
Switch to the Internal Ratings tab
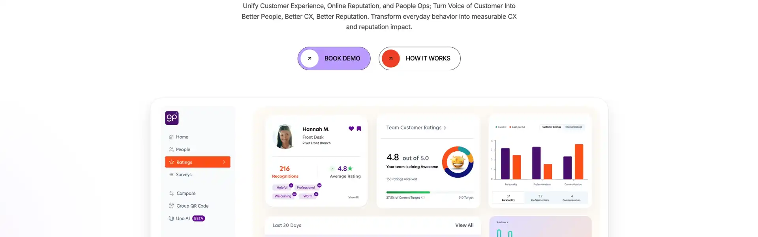point(574,127)
